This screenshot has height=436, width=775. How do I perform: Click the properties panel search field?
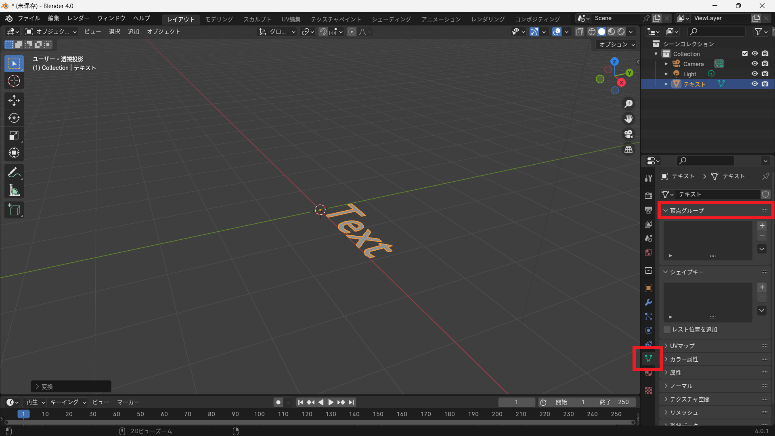(x=706, y=161)
